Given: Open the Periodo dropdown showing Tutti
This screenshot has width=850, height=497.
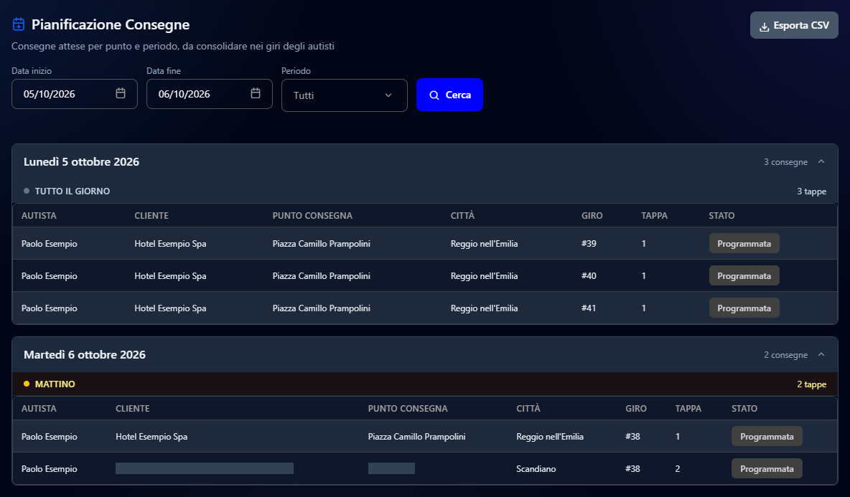Looking at the screenshot, I should coord(344,95).
